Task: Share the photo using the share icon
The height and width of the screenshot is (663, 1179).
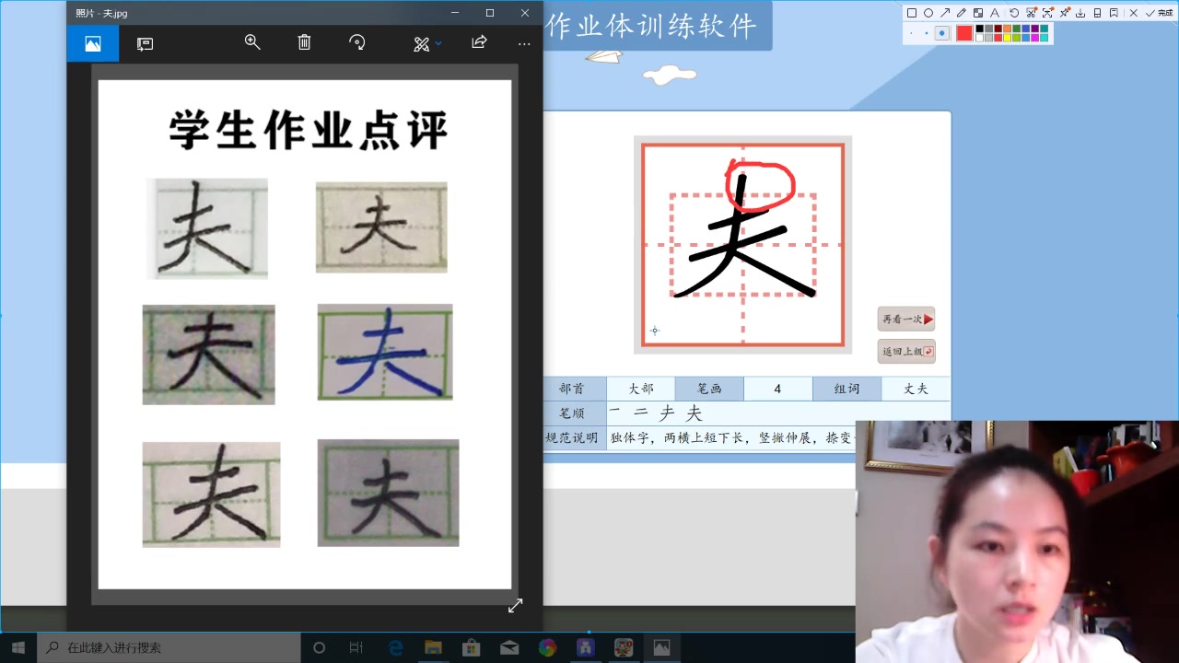Action: click(x=477, y=43)
